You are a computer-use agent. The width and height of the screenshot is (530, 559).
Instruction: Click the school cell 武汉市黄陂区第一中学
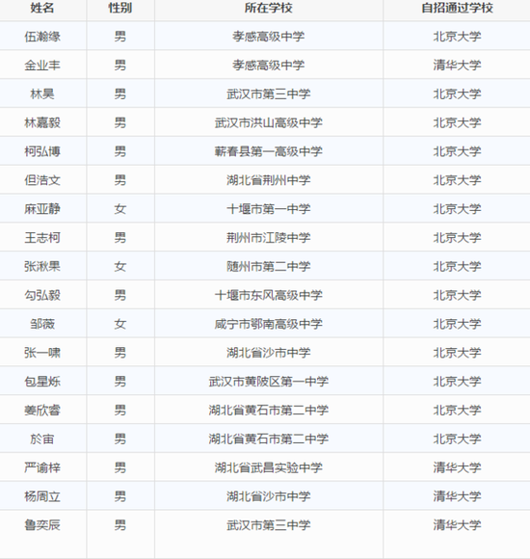click(x=269, y=382)
